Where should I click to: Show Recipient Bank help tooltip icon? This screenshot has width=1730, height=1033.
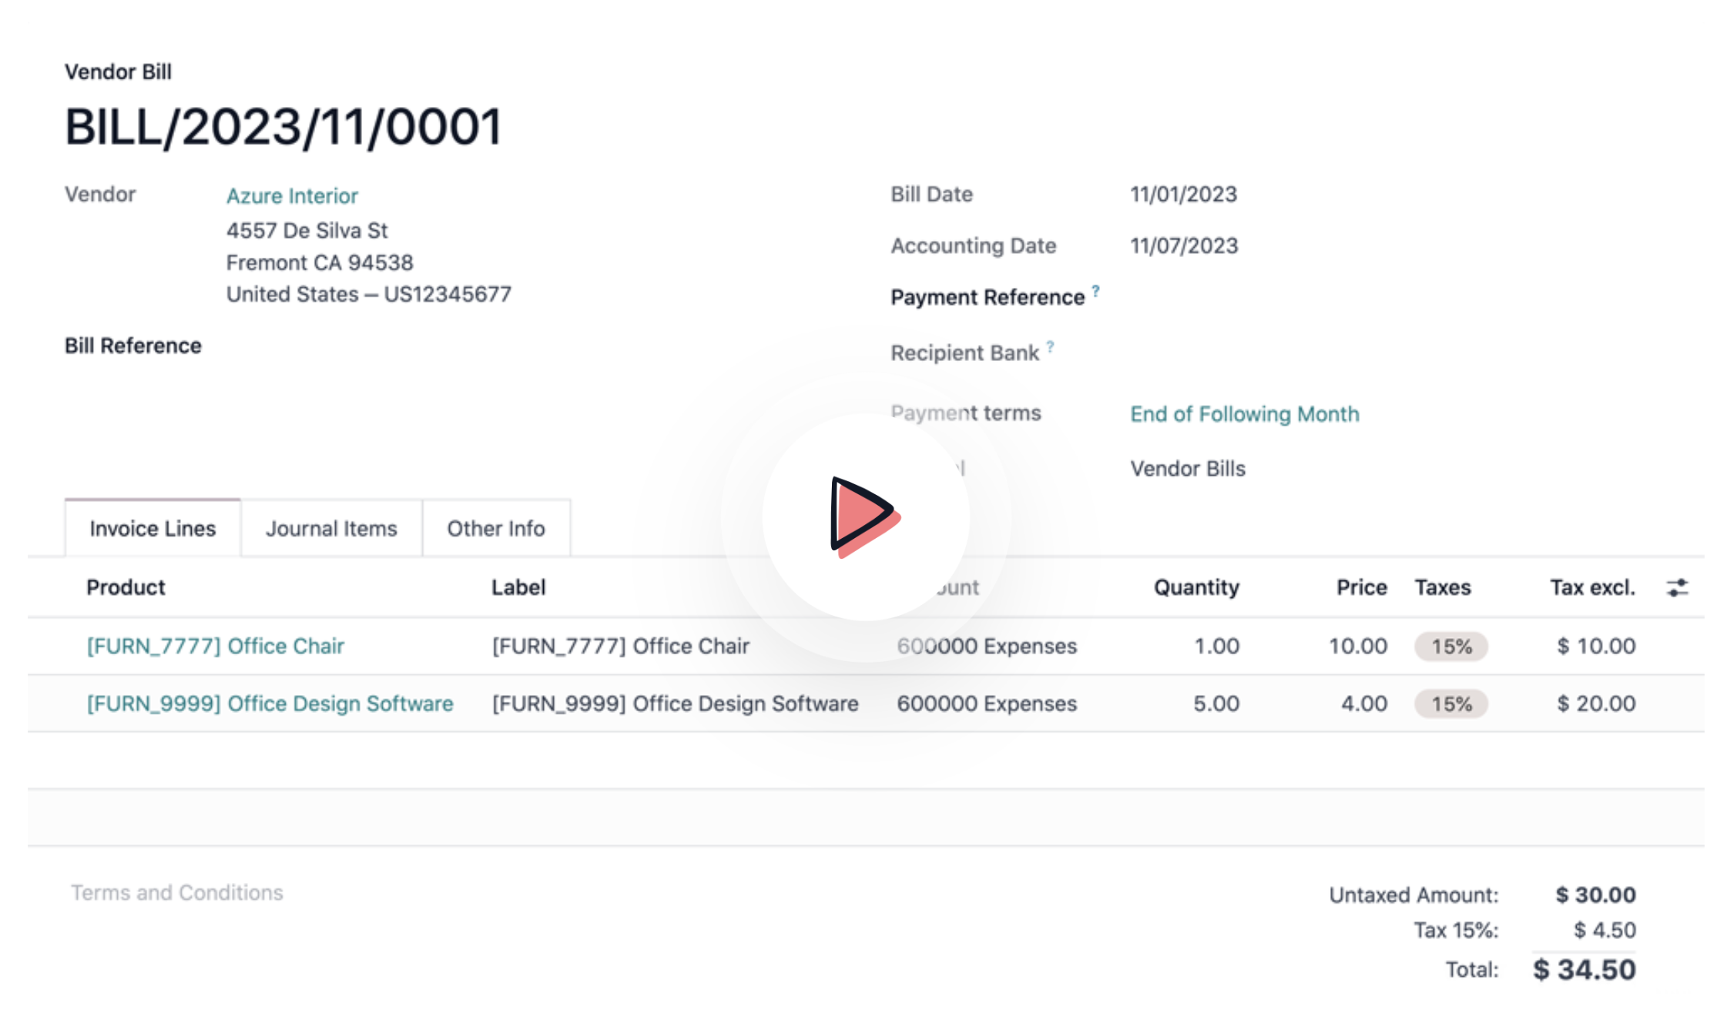pyautogui.click(x=1050, y=346)
